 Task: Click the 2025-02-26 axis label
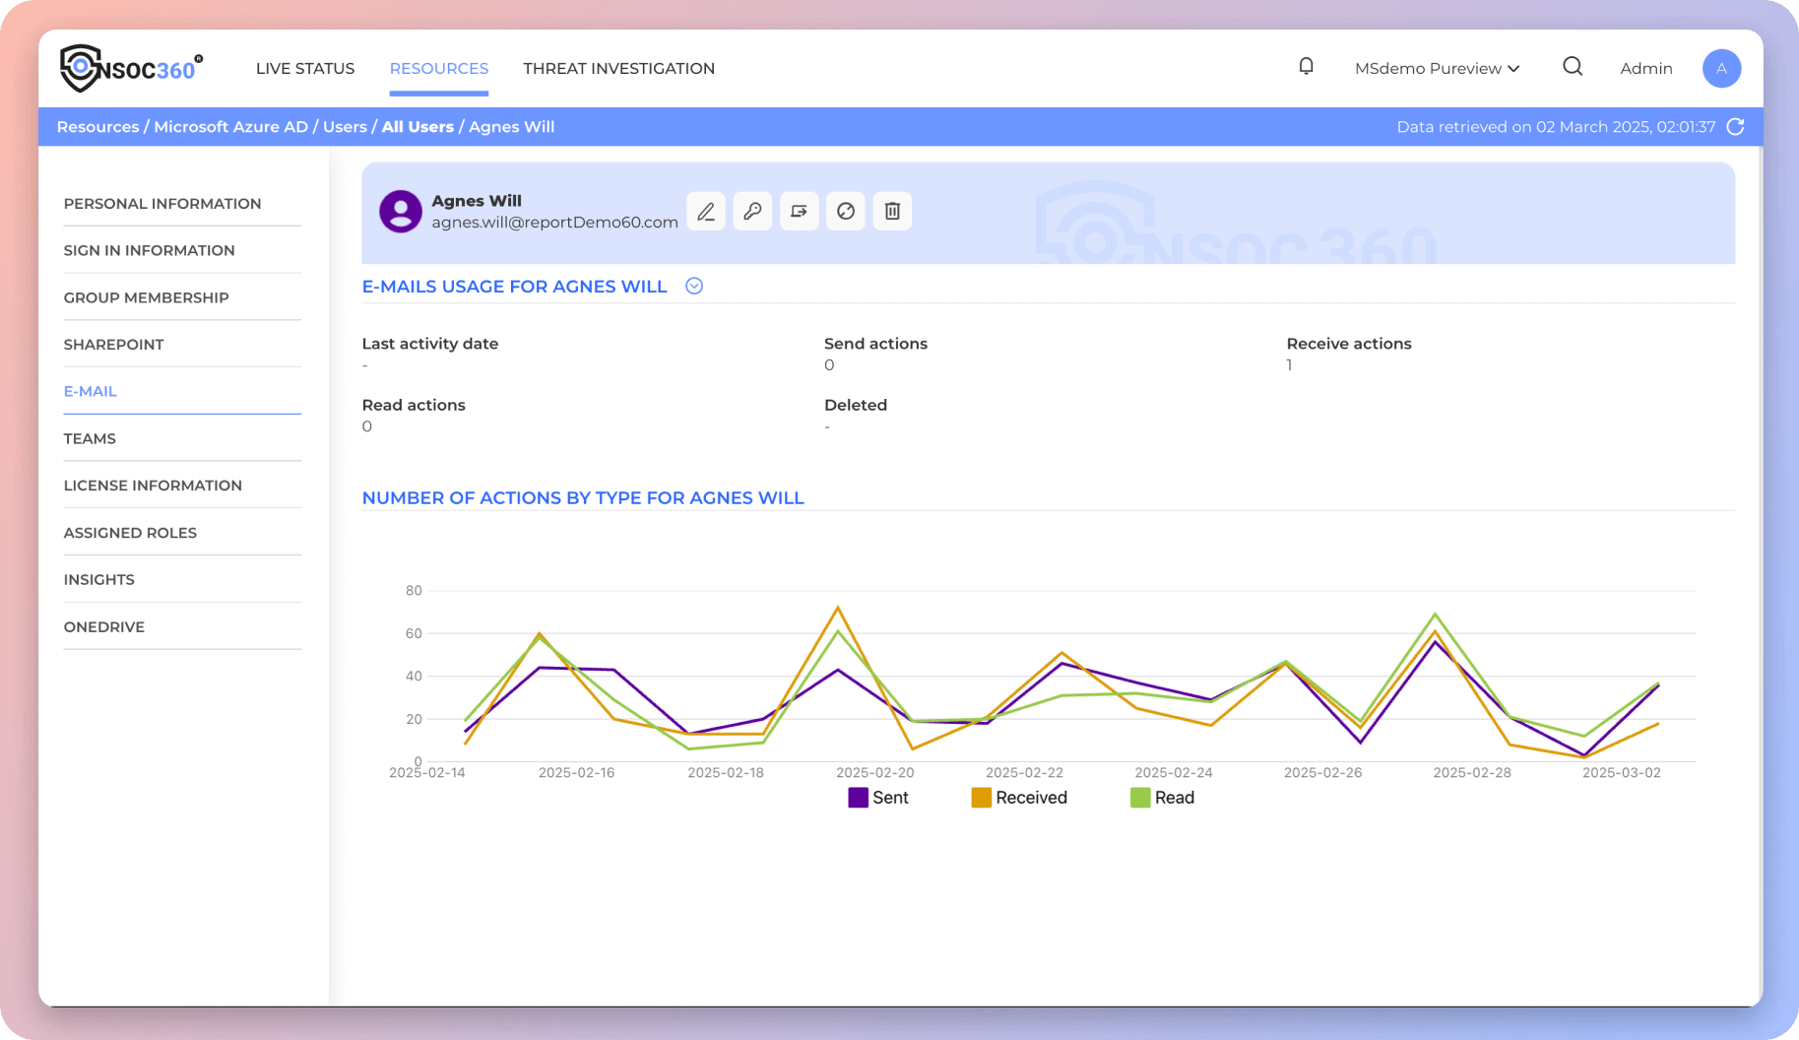point(1322,773)
